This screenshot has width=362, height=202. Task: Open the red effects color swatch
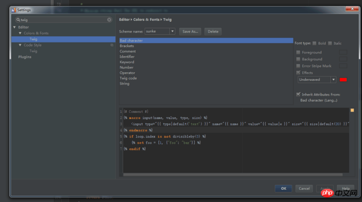click(343, 80)
